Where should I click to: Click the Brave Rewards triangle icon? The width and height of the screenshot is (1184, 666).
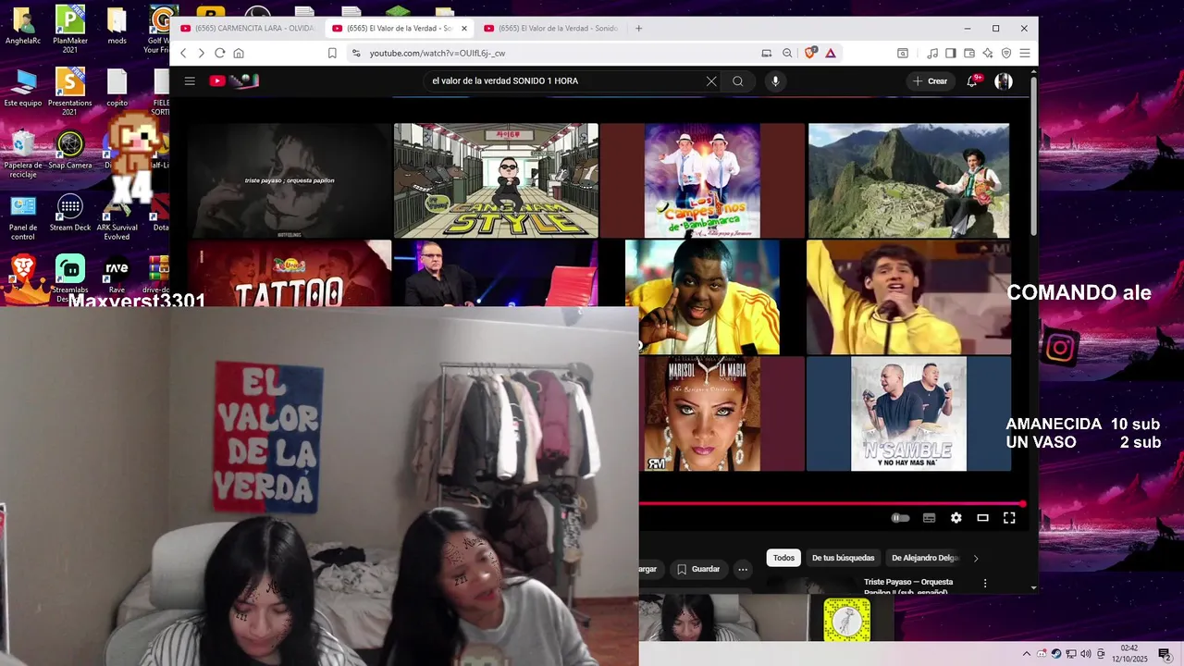(x=831, y=54)
